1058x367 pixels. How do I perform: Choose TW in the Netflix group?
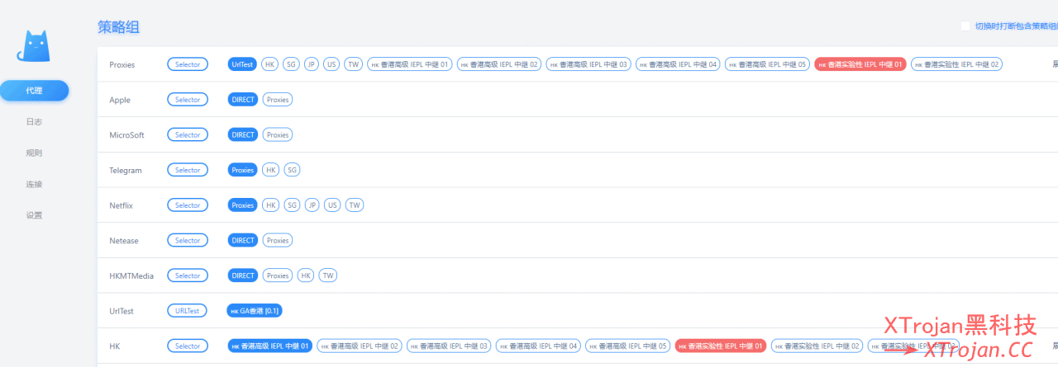(x=355, y=205)
